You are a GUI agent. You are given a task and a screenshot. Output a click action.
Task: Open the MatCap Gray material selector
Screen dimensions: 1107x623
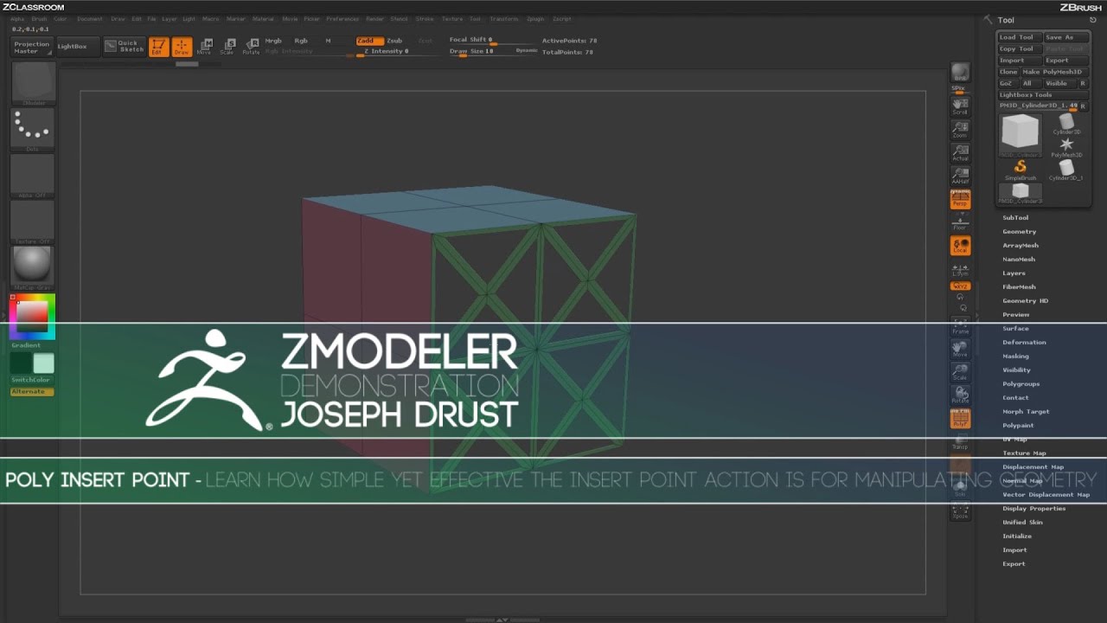[x=33, y=267]
